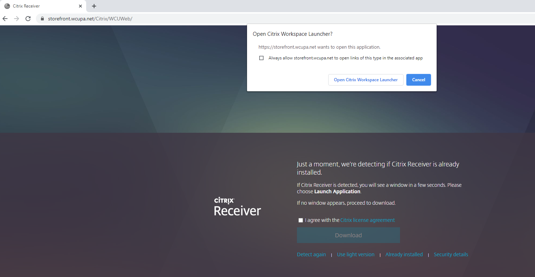Click the Citrix Receiver tab favicon

[7, 6]
